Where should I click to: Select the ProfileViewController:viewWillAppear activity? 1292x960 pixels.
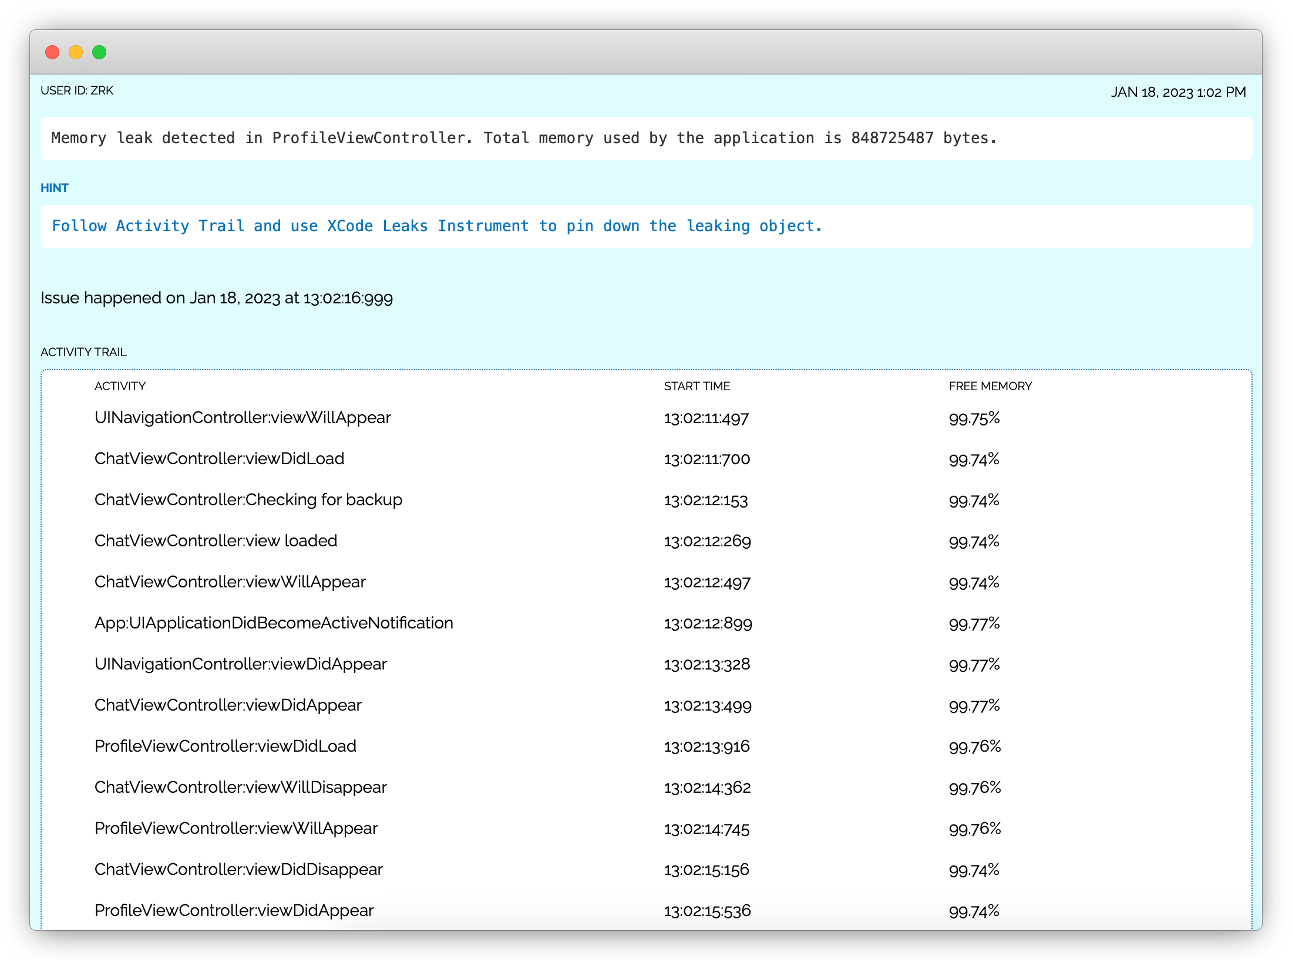[x=236, y=829]
